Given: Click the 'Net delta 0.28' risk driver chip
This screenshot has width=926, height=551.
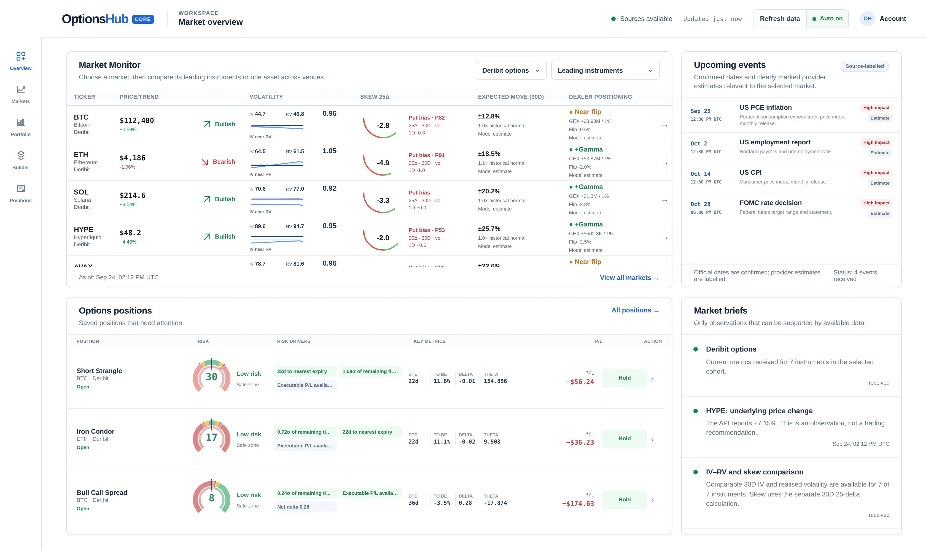Looking at the screenshot, I should pyautogui.click(x=305, y=507).
